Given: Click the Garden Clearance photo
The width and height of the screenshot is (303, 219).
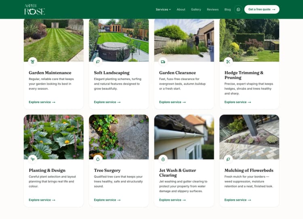Looking at the screenshot, I should [184, 40].
